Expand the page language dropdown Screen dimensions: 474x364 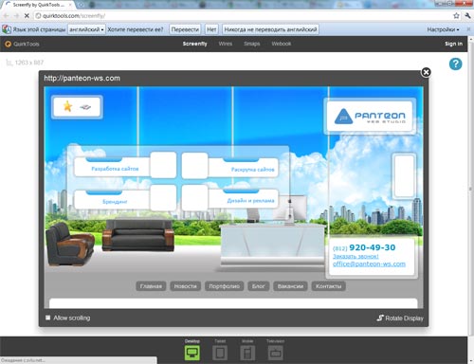pyautogui.click(x=86, y=29)
